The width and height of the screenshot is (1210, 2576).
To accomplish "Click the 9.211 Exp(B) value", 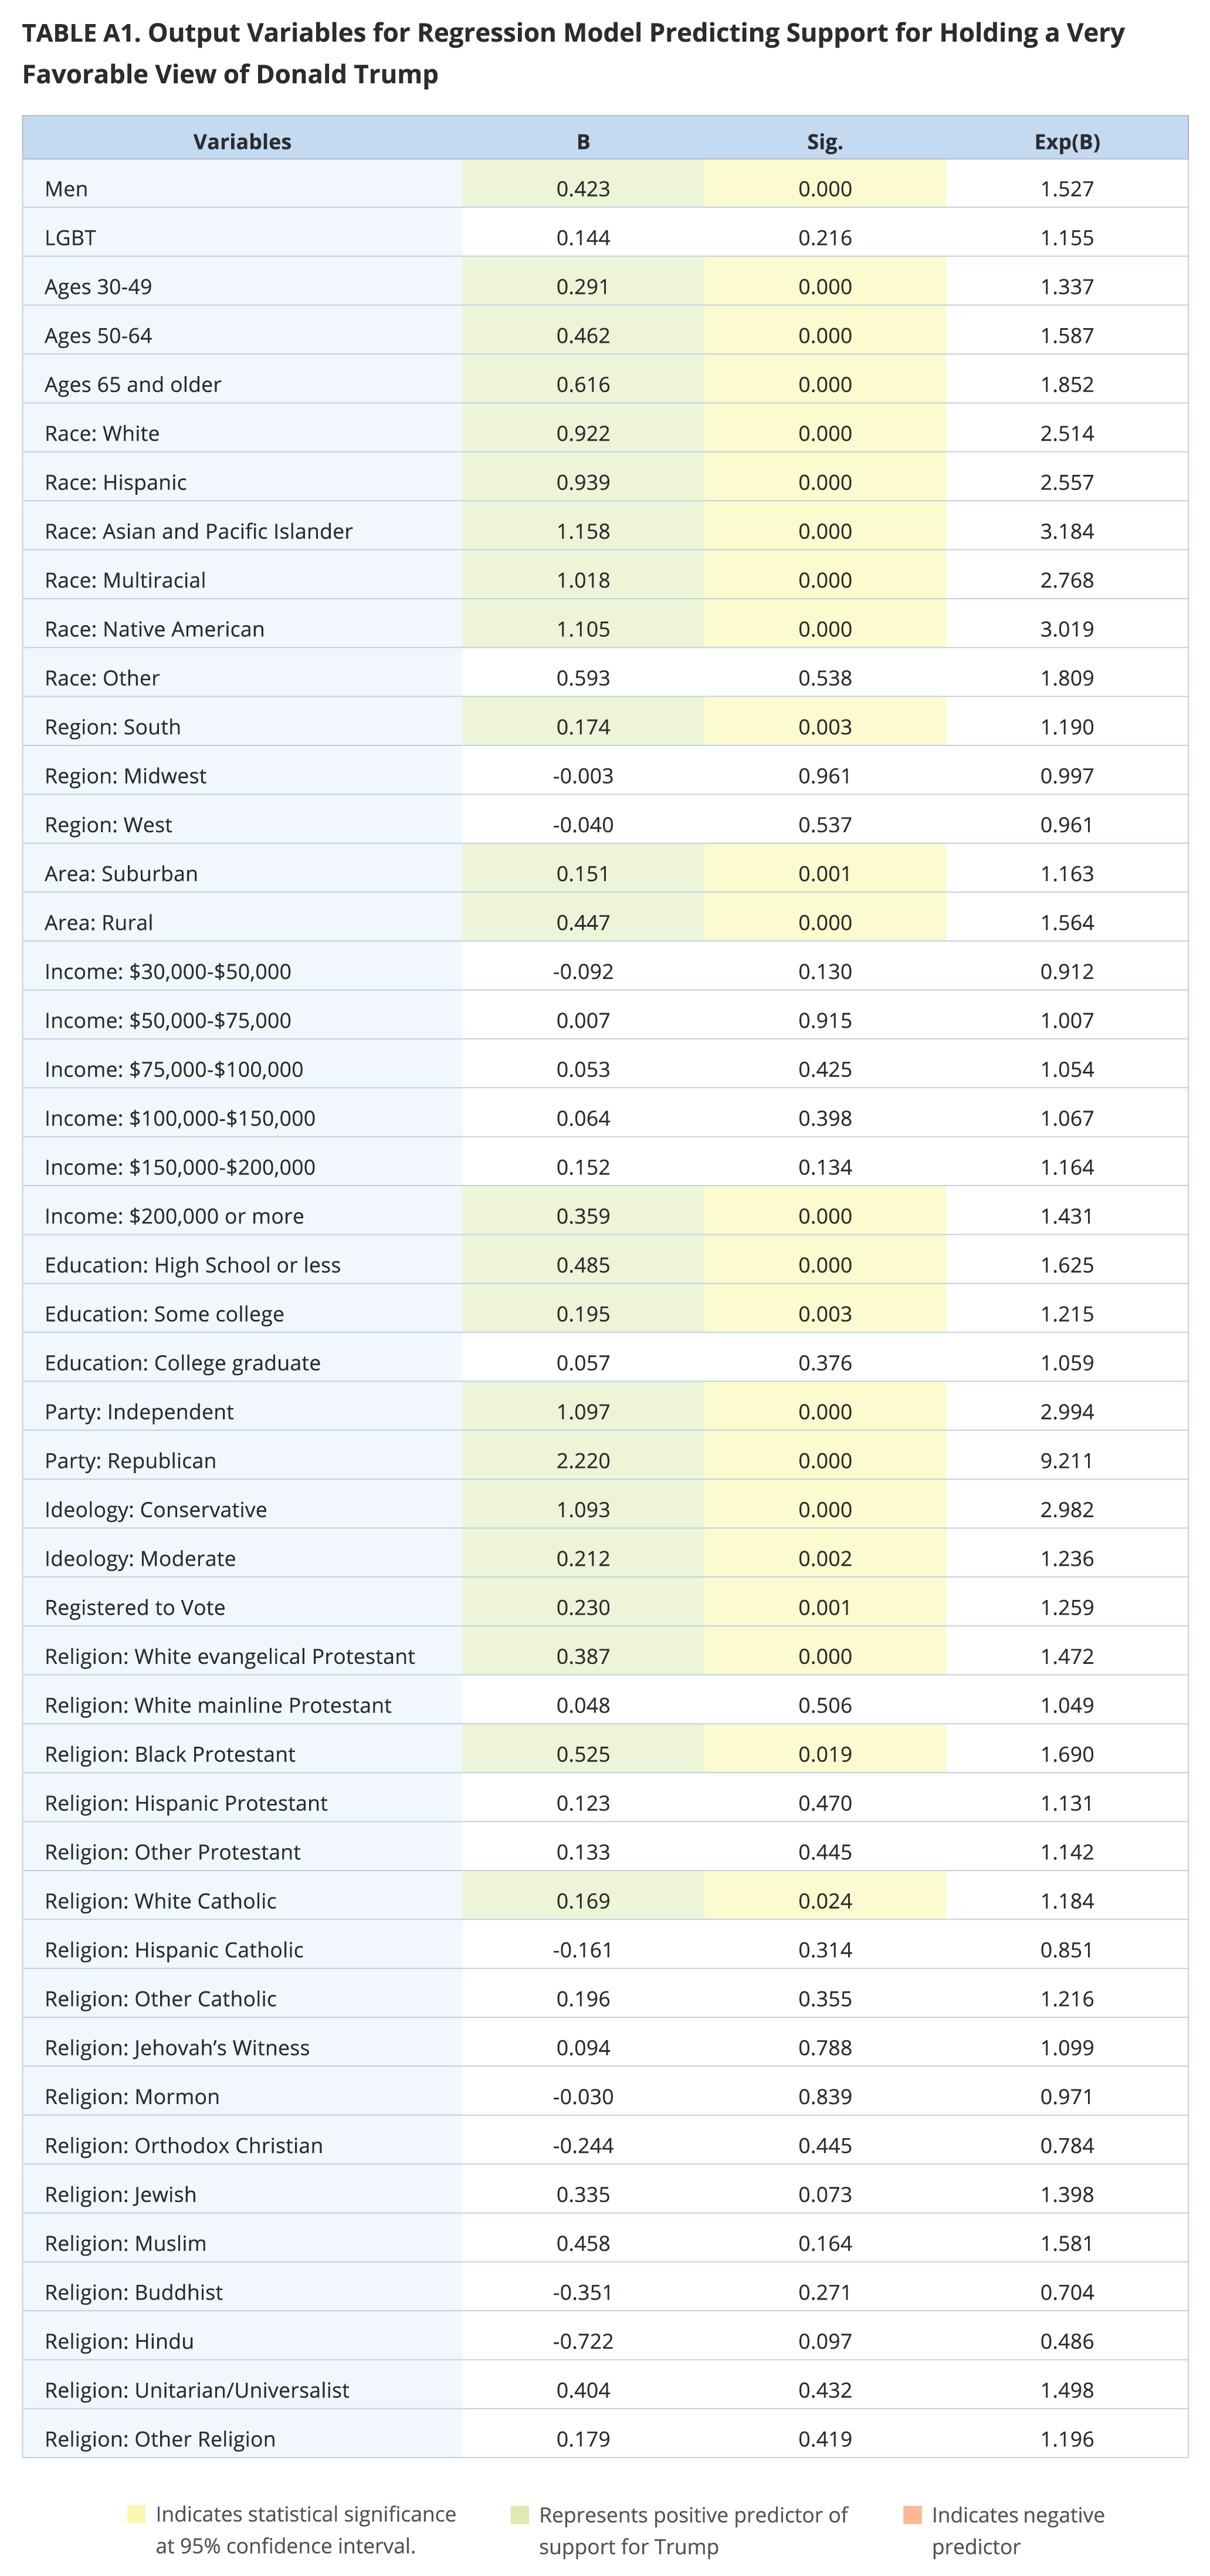I will click(1066, 1460).
